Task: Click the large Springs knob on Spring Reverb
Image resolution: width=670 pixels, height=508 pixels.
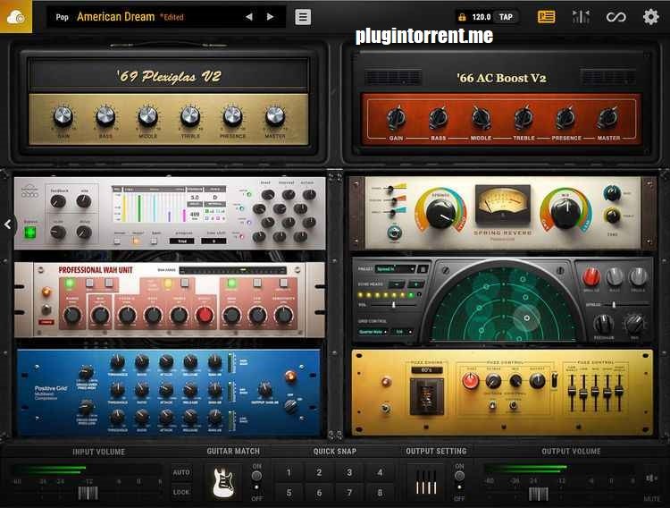Action: coord(440,213)
